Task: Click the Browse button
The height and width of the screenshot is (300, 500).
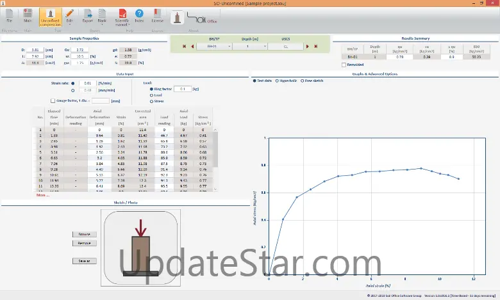Action: pos(85,234)
